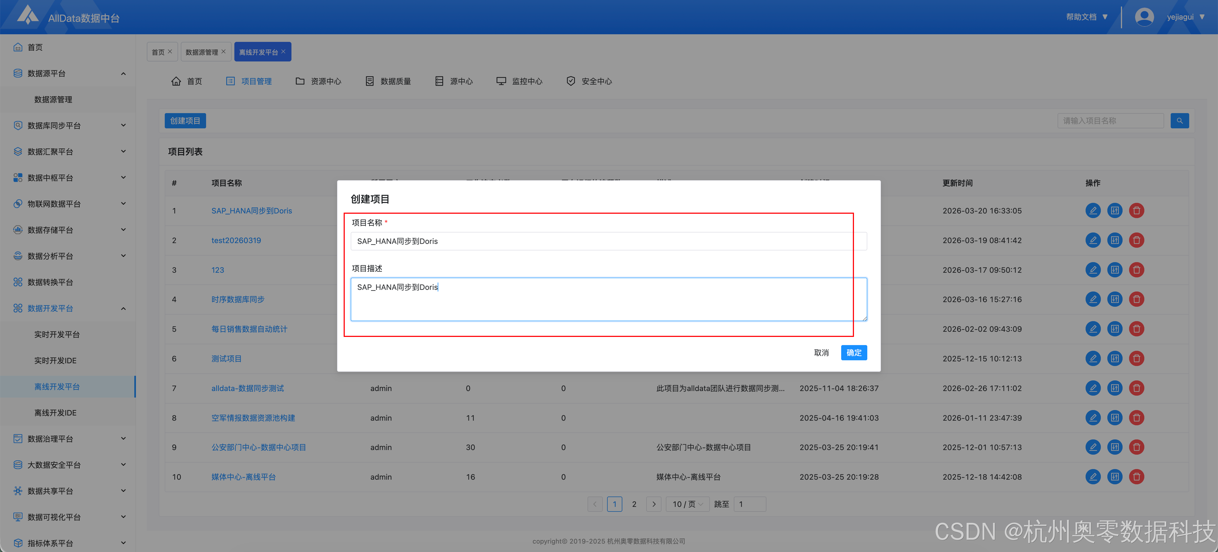Switch to 资源中心 tab
Image resolution: width=1218 pixels, height=552 pixels.
318,81
